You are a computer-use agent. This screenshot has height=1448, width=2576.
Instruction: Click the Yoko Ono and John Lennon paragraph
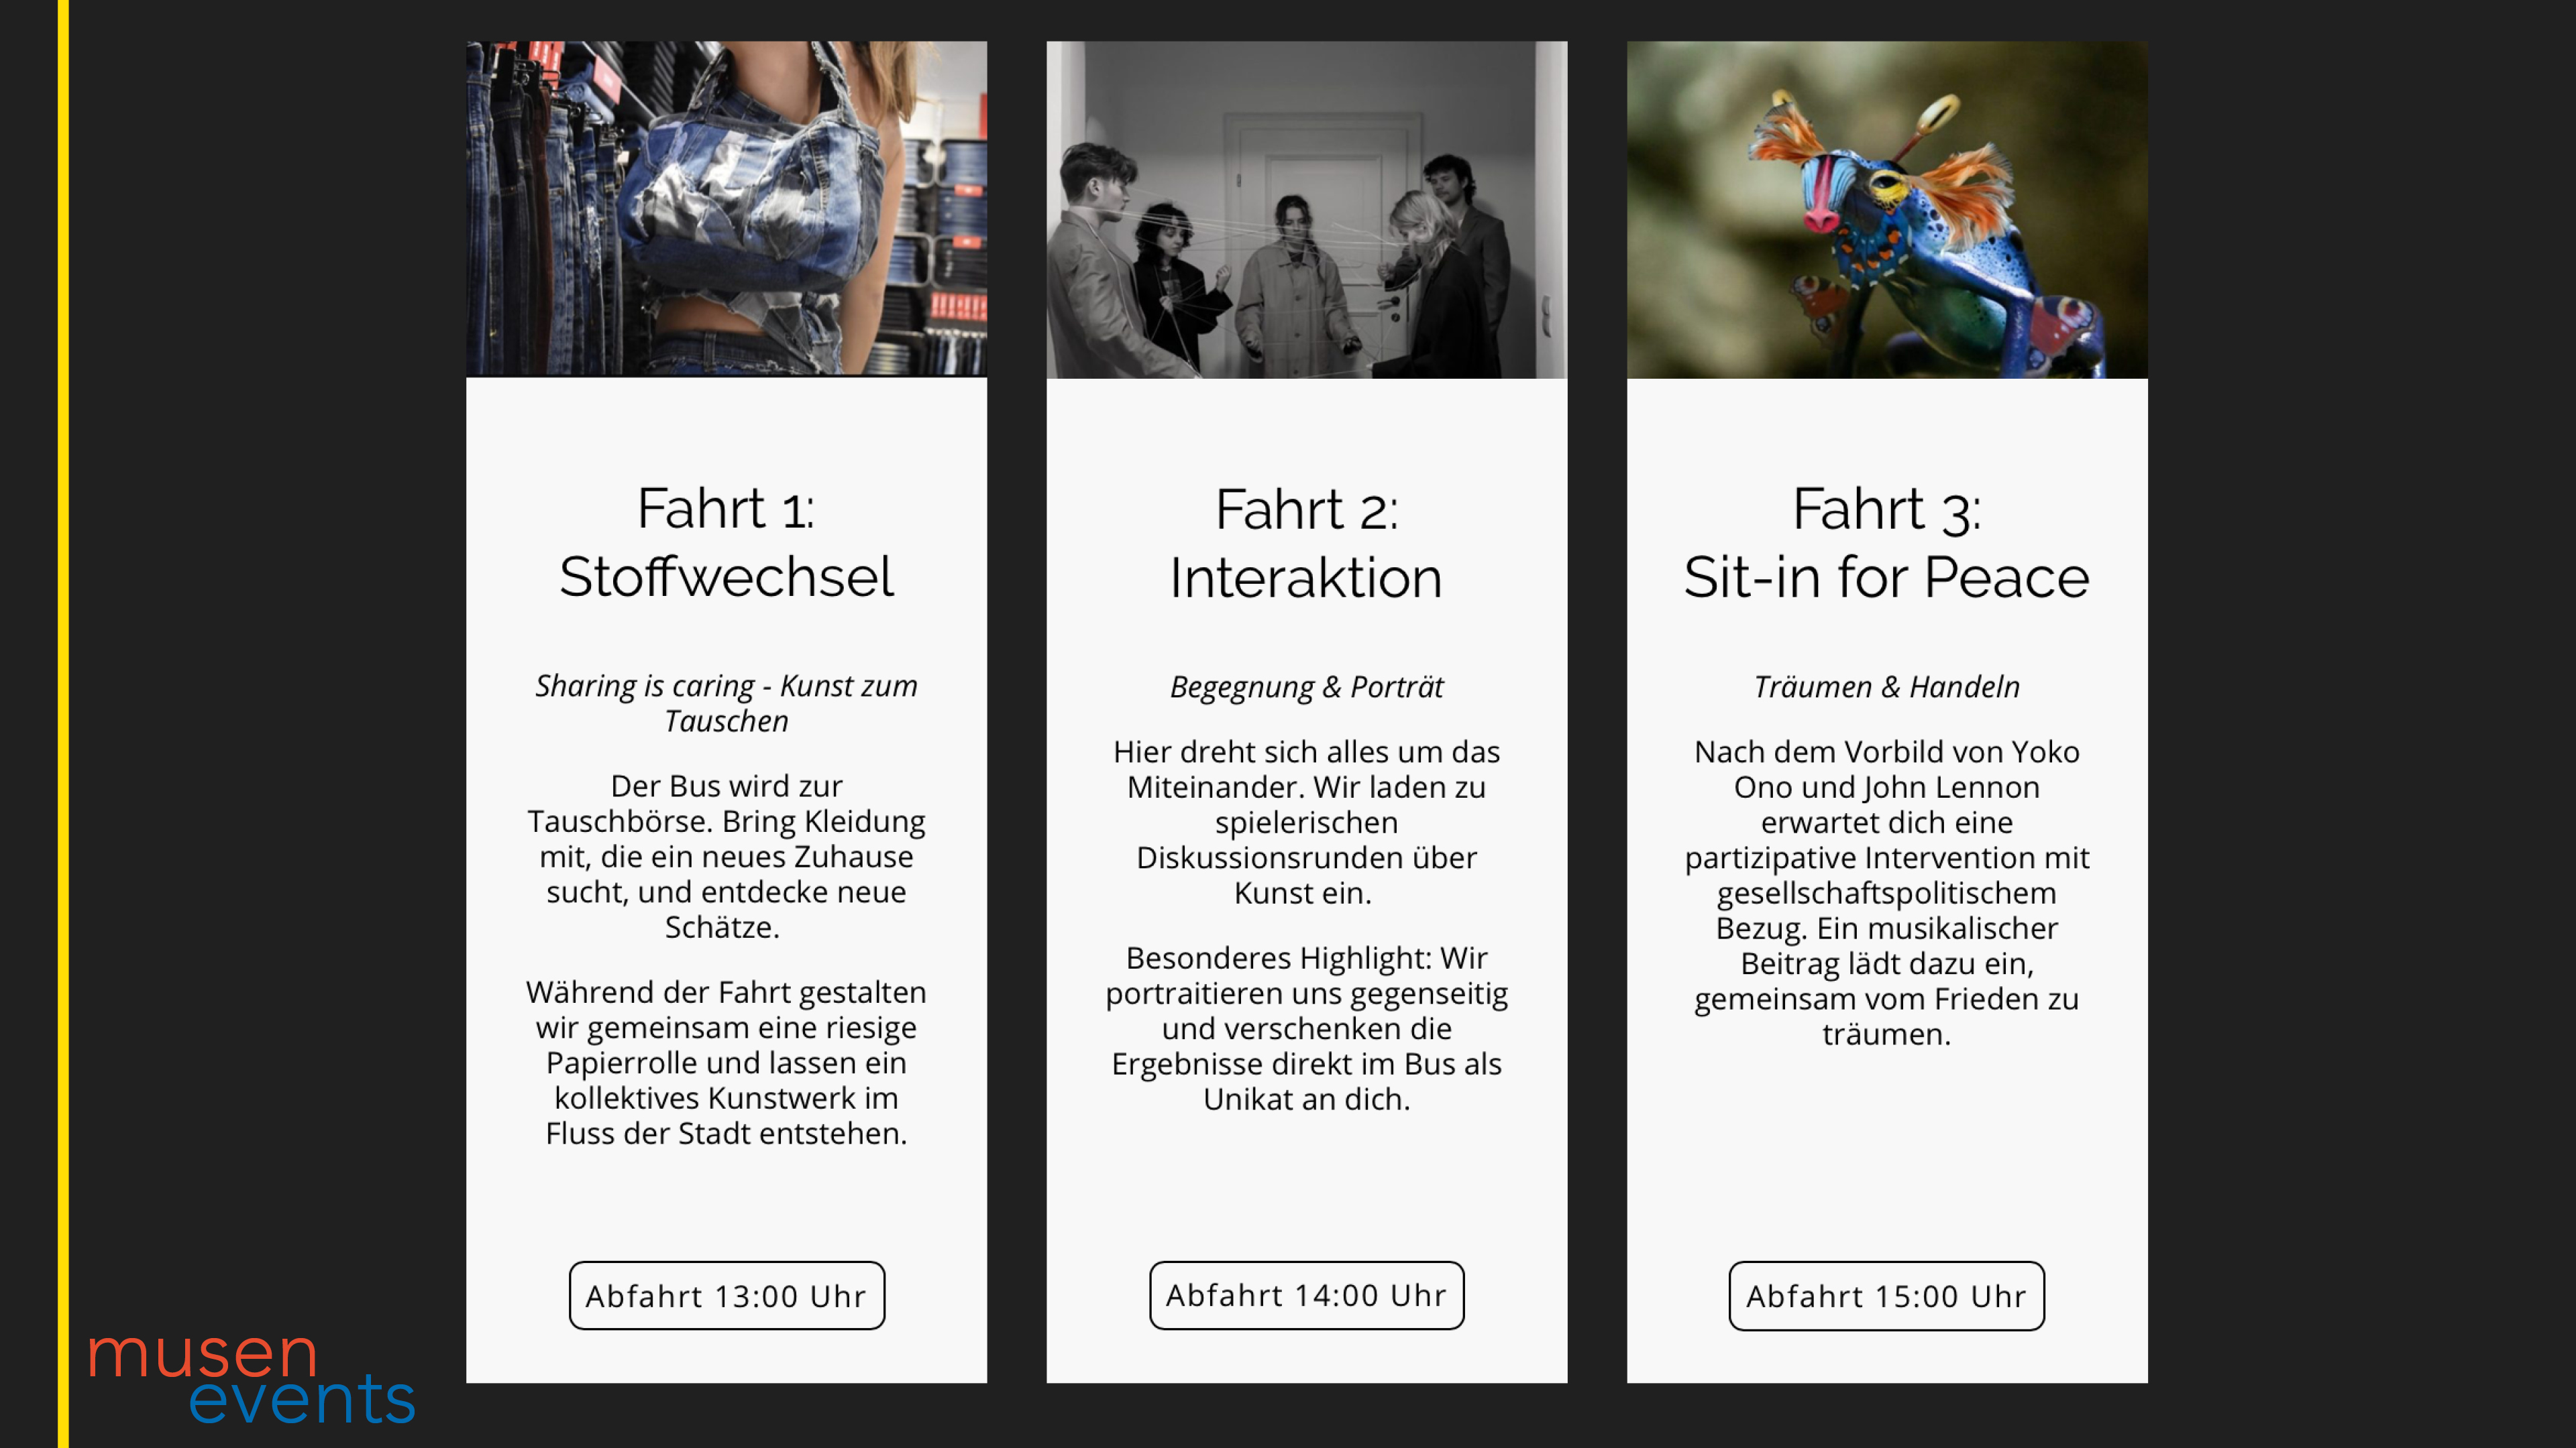(x=1886, y=892)
